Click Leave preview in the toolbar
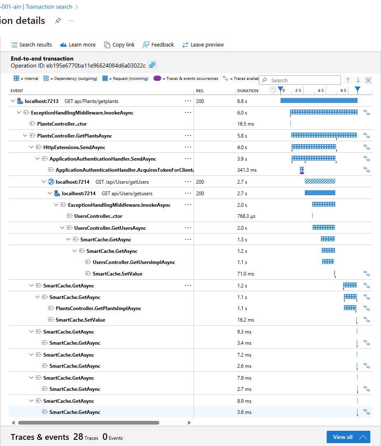The height and width of the screenshot is (446, 381). click(203, 44)
